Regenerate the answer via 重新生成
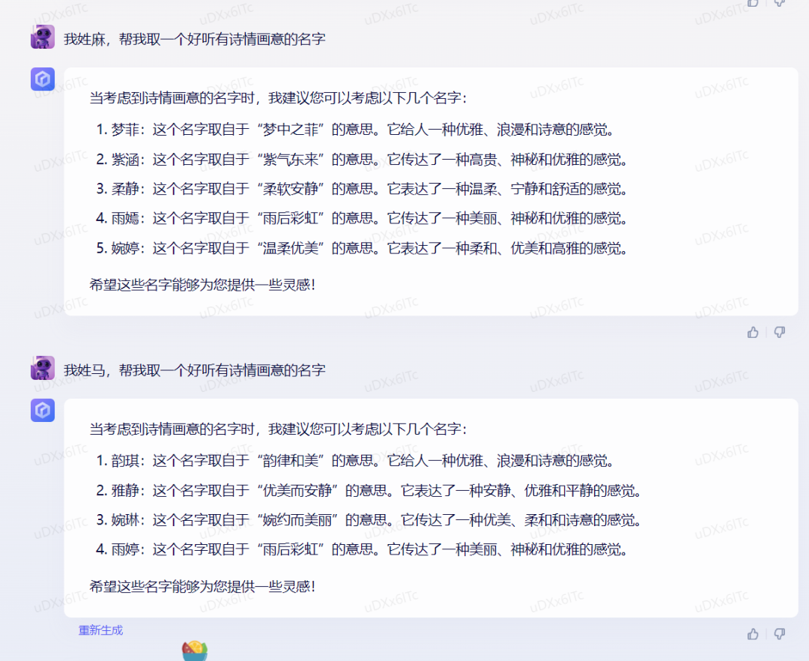The width and height of the screenshot is (809, 661). point(100,630)
